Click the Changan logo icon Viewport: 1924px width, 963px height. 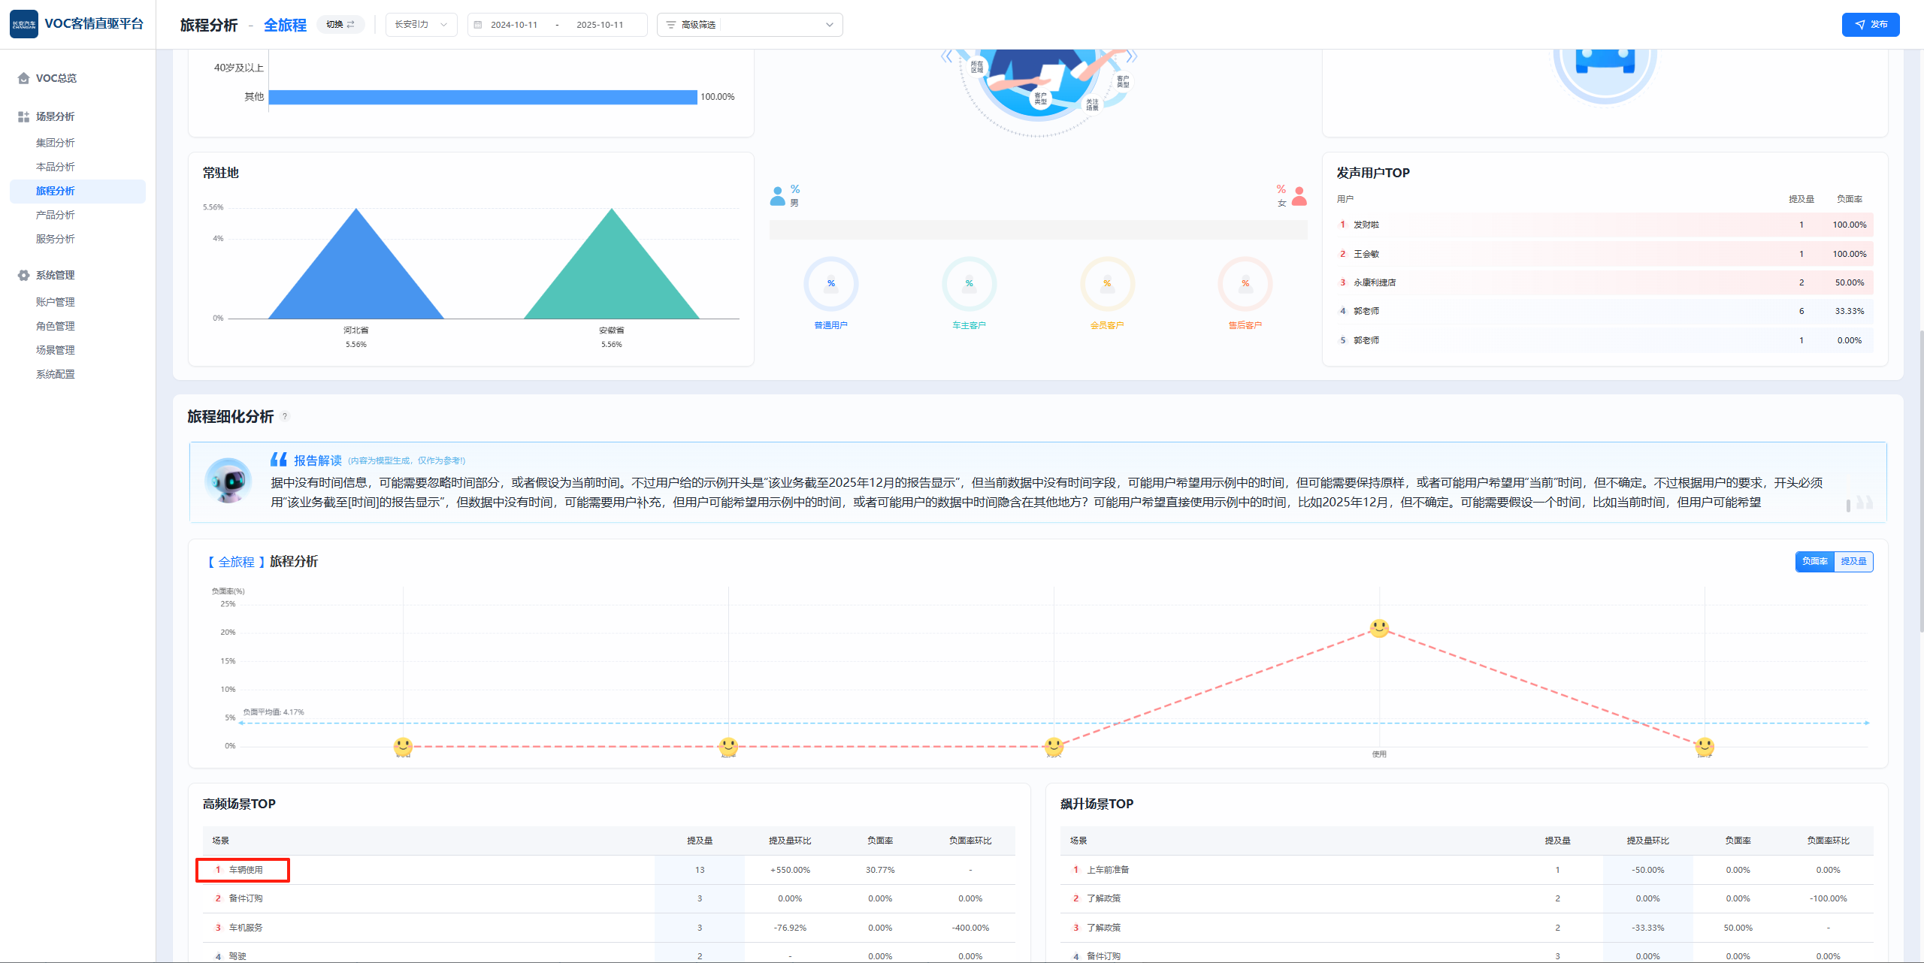coord(24,24)
